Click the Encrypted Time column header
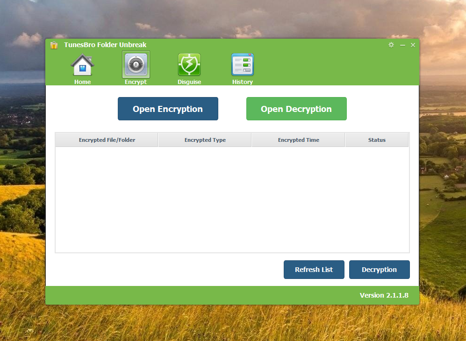Viewport: 466px width, 341px height. [298, 140]
